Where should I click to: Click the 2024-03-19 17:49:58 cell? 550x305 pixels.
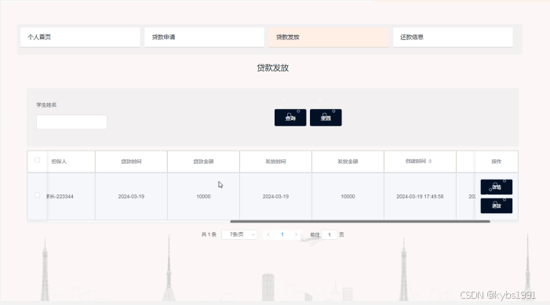(x=420, y=197)
